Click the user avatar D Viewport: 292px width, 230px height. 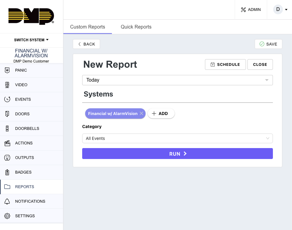[x=278, y=9]
